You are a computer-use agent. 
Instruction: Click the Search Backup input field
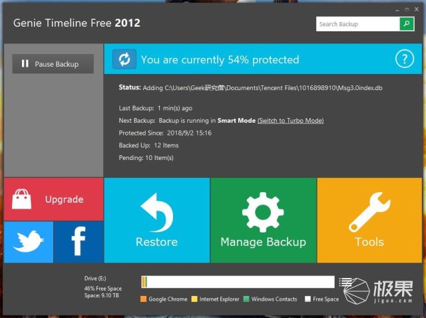[x=358, y=24]
